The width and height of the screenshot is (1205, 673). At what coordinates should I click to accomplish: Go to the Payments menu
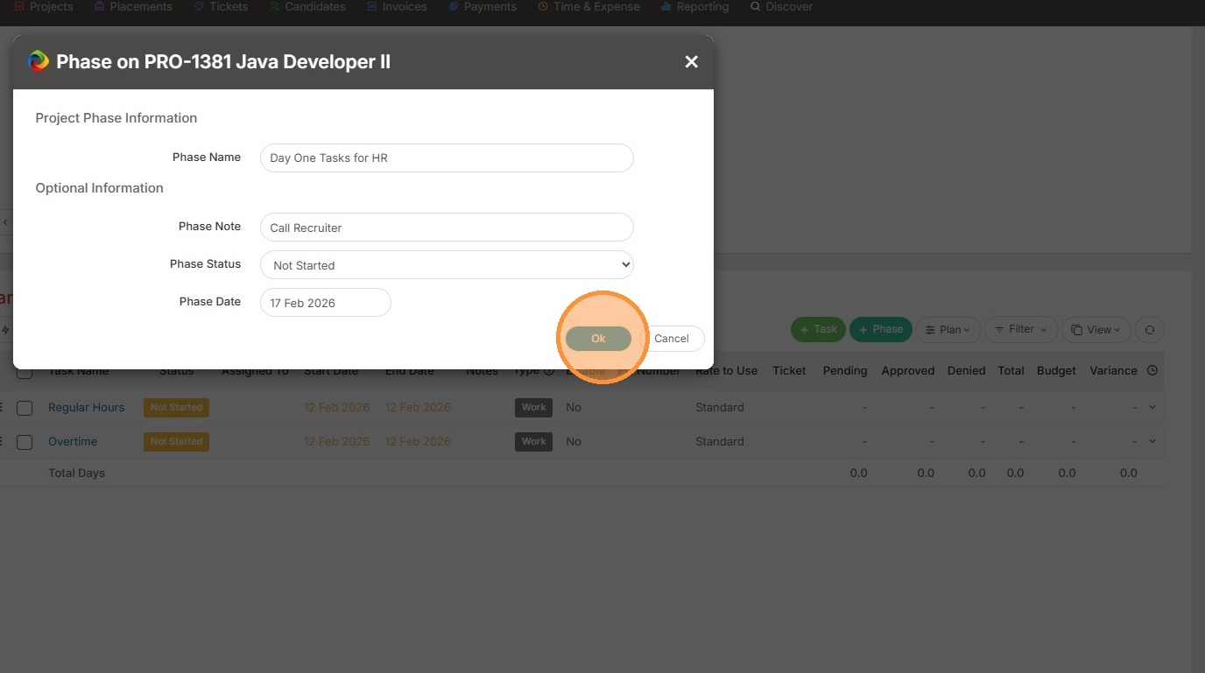(x=482, y=7)
